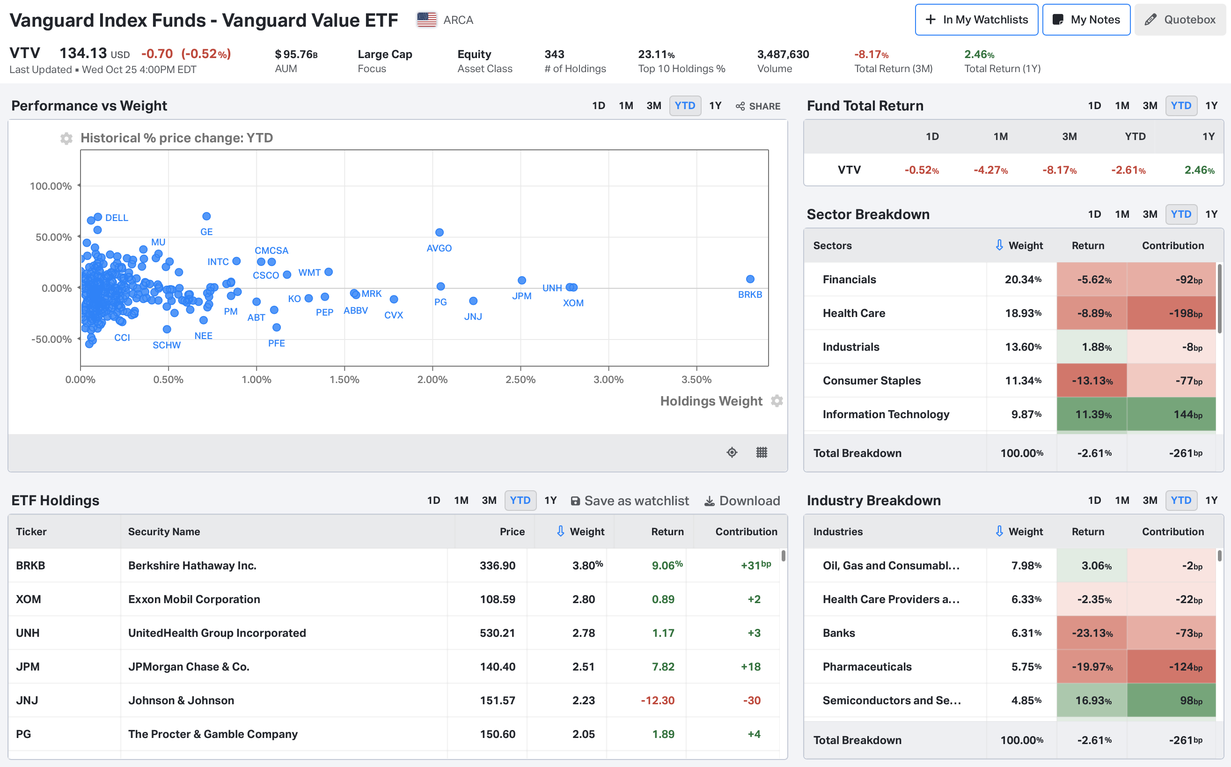Viewport: 1231px width, 767px height.
Task: Click the Information Technology 144bp contribution cell
Action: [1171, 414]
